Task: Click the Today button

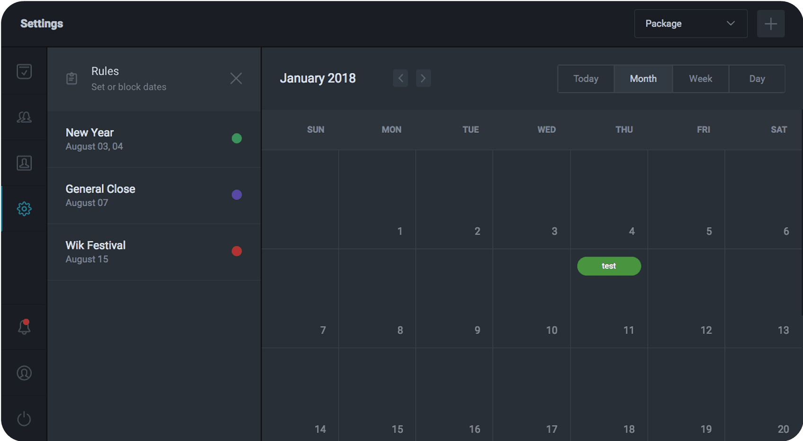Action: pyautogui.click(x=586, y=79)
